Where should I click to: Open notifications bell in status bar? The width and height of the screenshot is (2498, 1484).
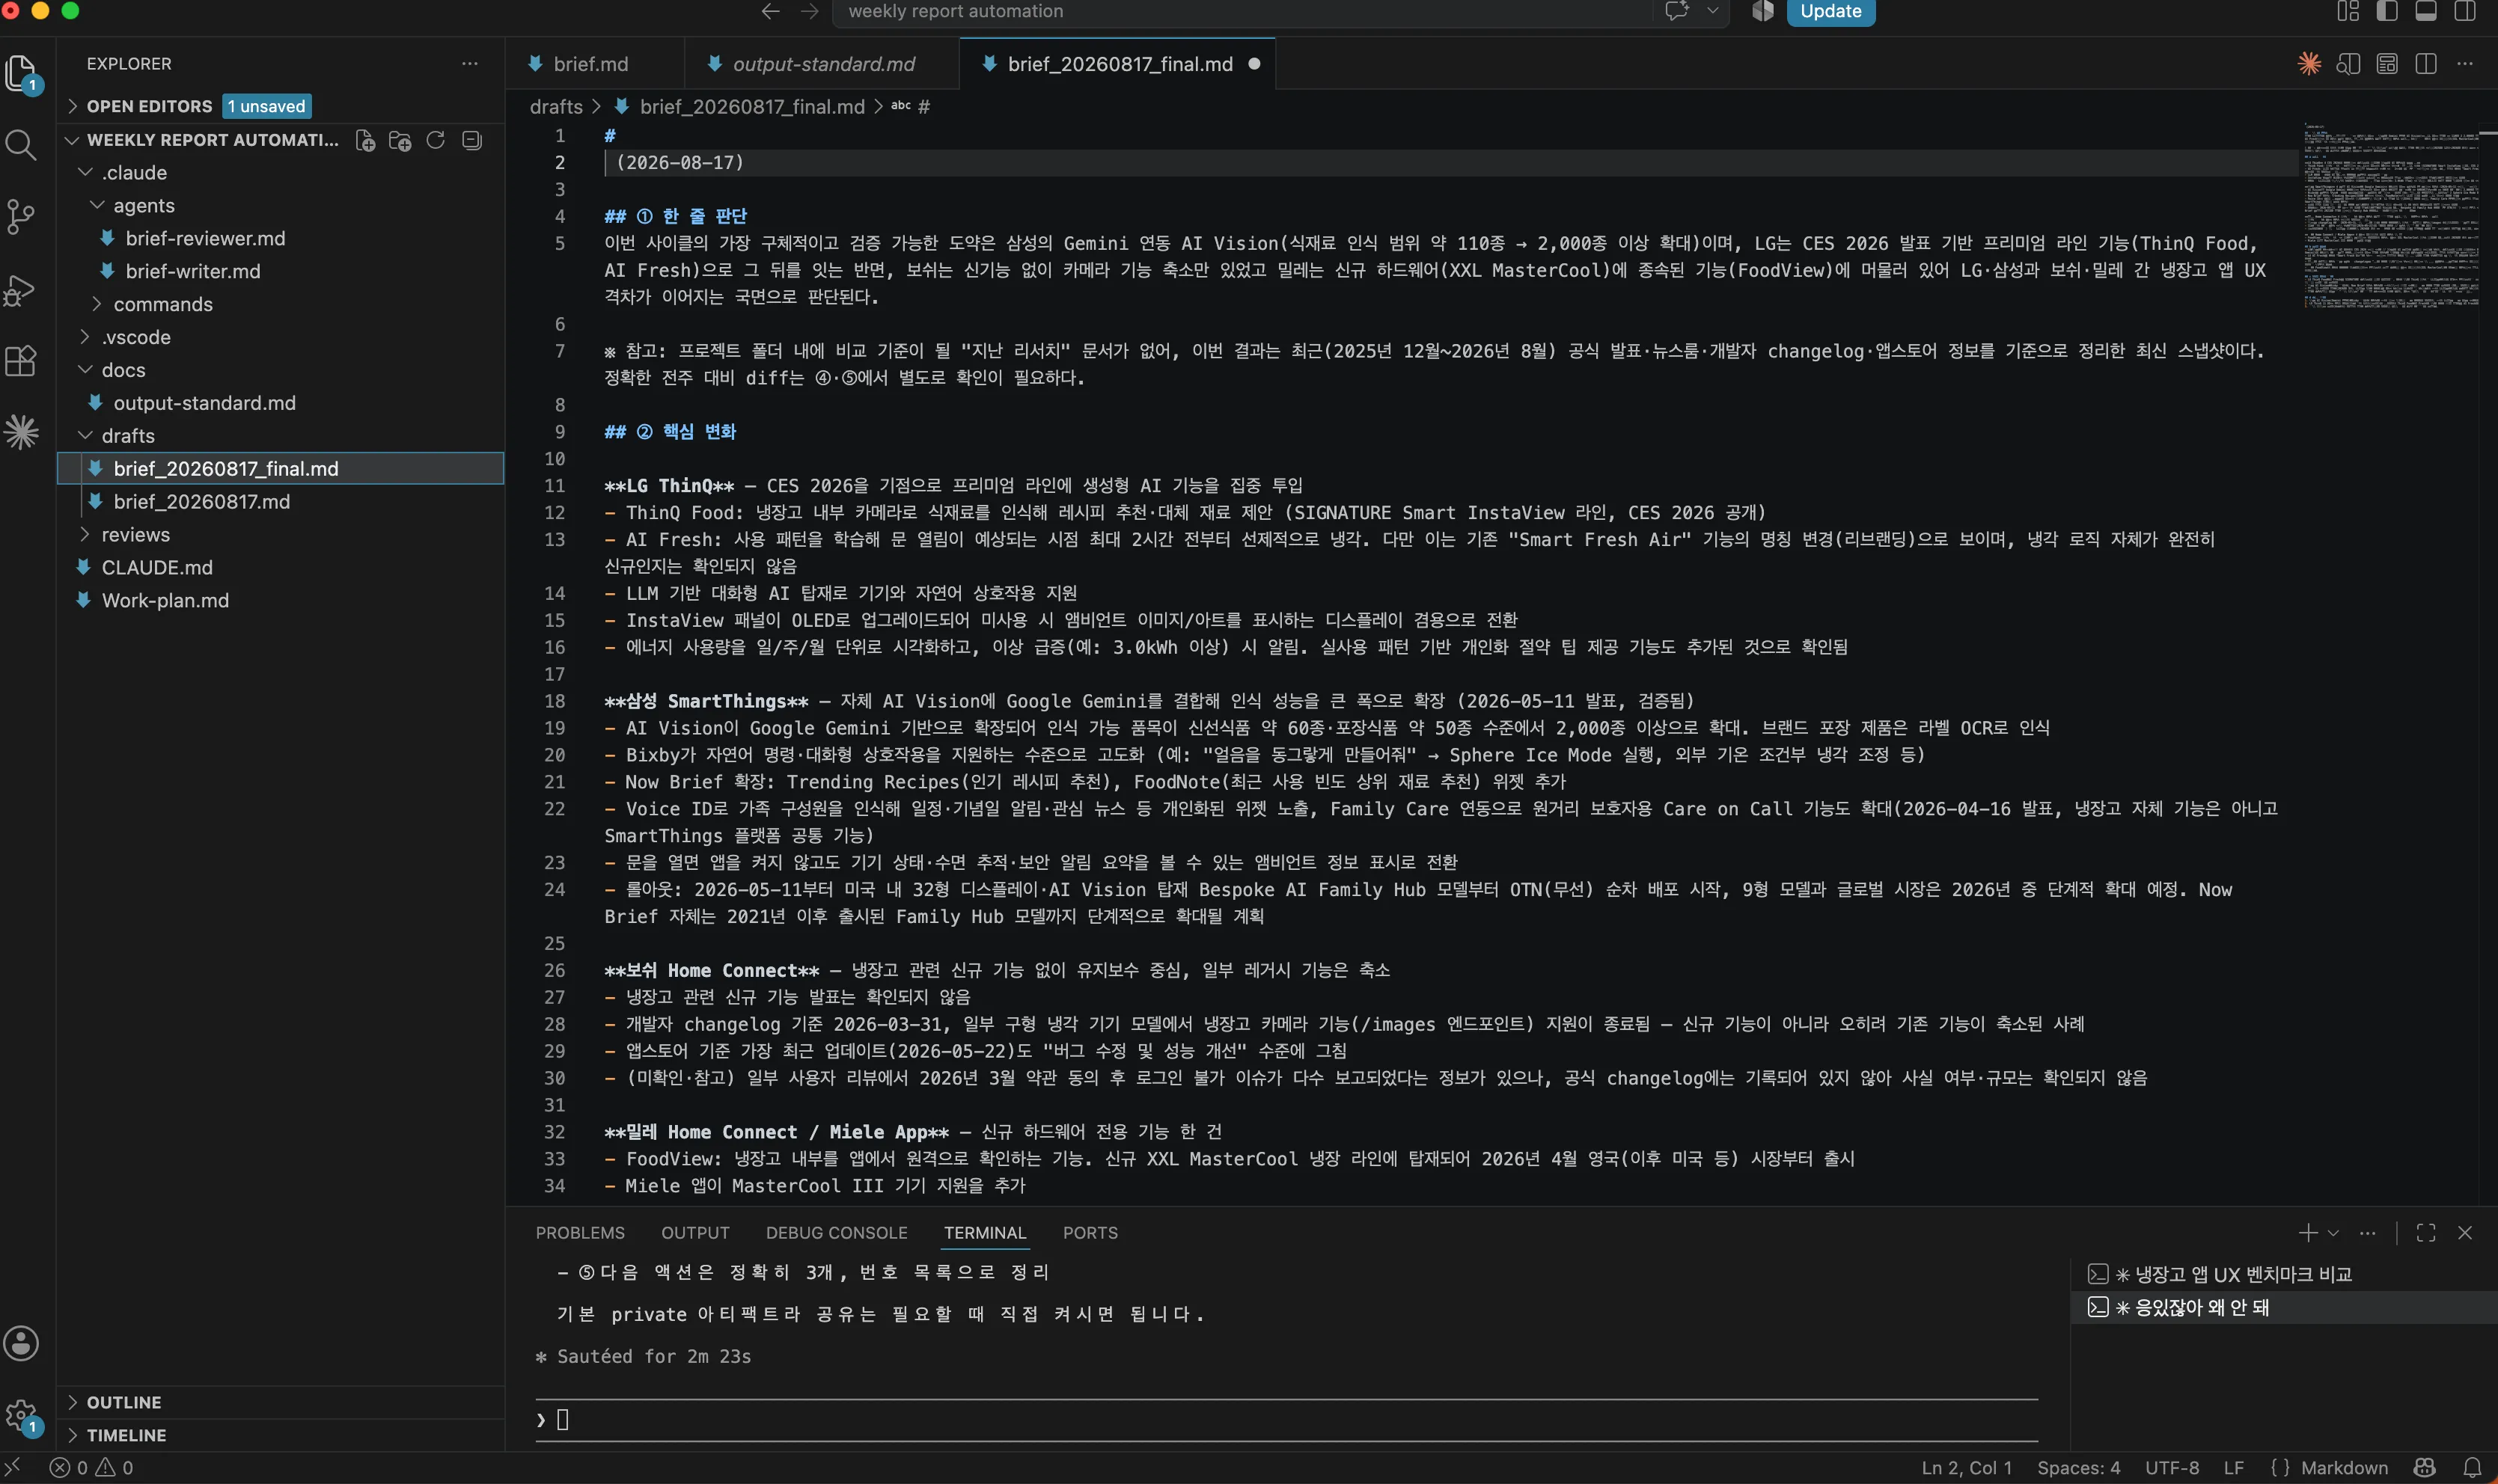tap(2472, 1468)
